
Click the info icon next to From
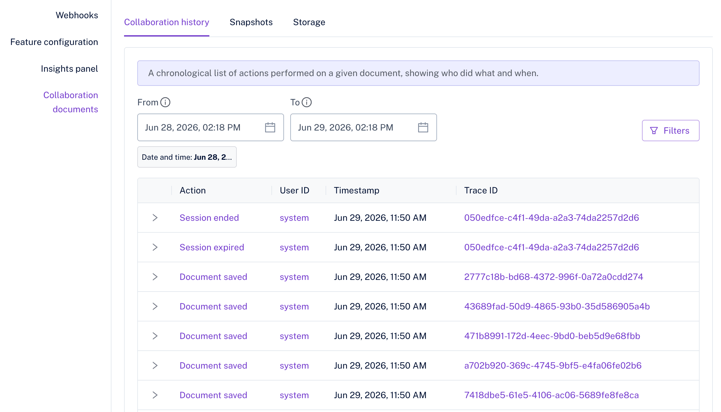[165, 102]
